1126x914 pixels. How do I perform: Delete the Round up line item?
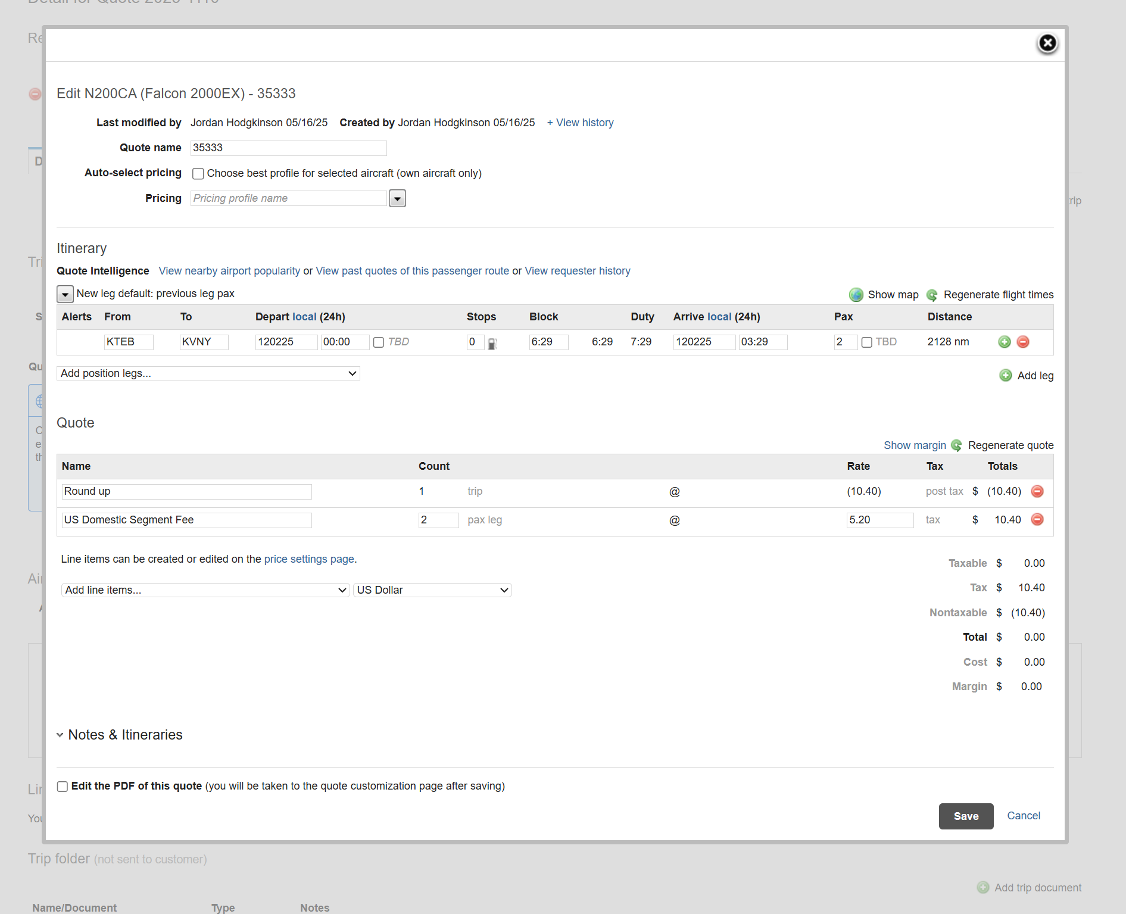[x=1037, y=491]
